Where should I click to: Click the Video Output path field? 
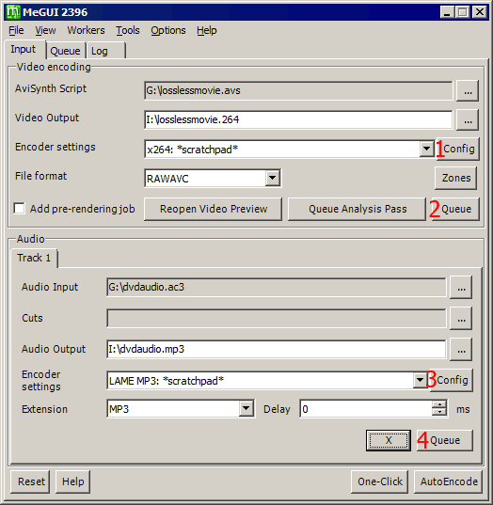click(298, 119)
